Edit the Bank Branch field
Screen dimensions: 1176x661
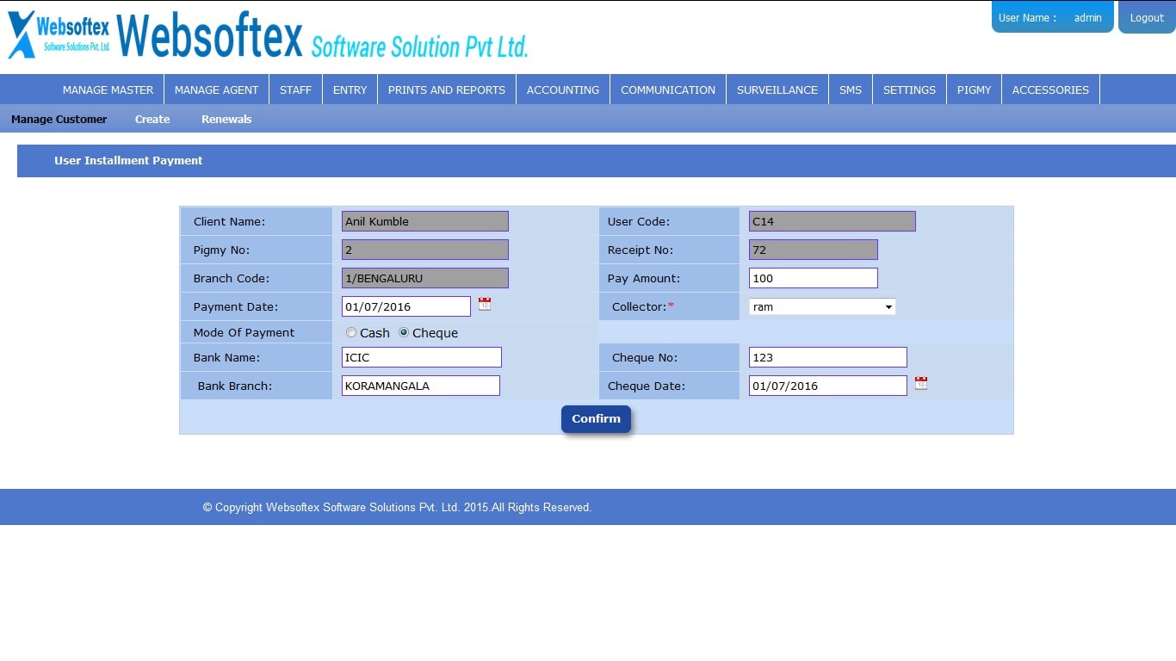coord(420,386)
